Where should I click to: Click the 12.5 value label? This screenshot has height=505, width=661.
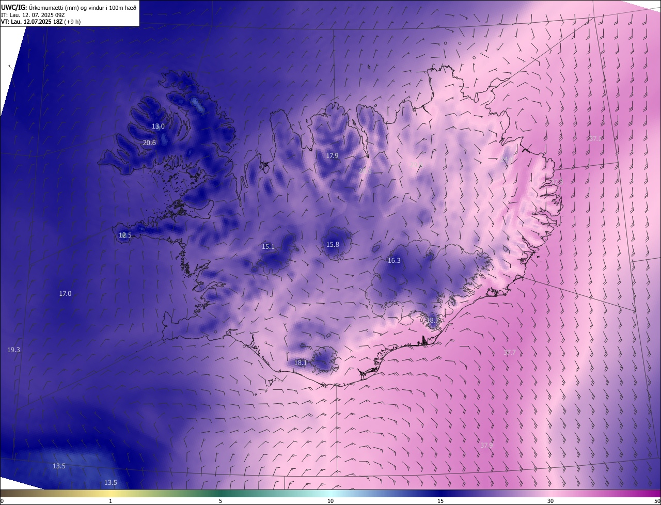click(125, 235)
